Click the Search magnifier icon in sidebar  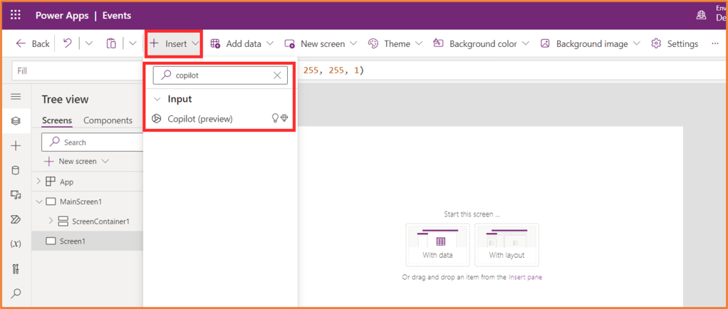pos(16,293)
